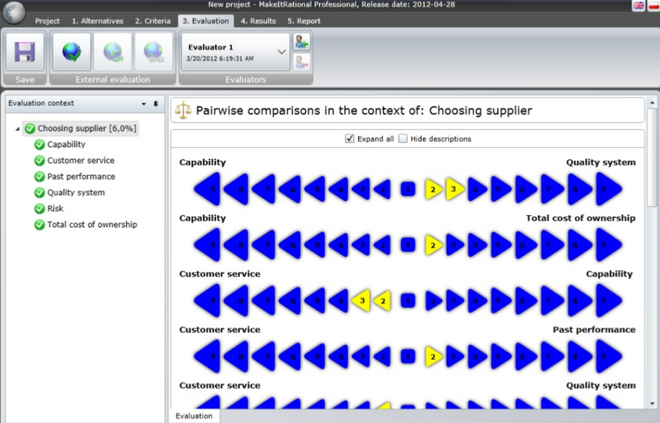Enable the Hide descriptions checkbox
The image size is (660, 423).
tap(403, 138)
